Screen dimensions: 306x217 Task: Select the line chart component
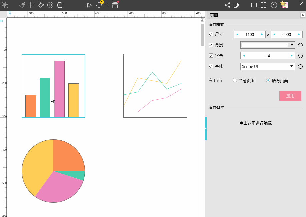(x=155, y=86)
